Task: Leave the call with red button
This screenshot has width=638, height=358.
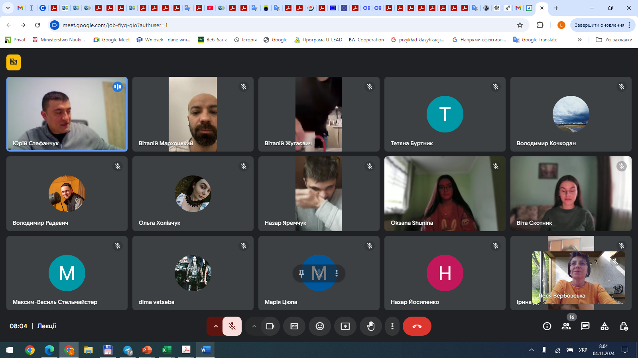Action: tap(417, 326)
